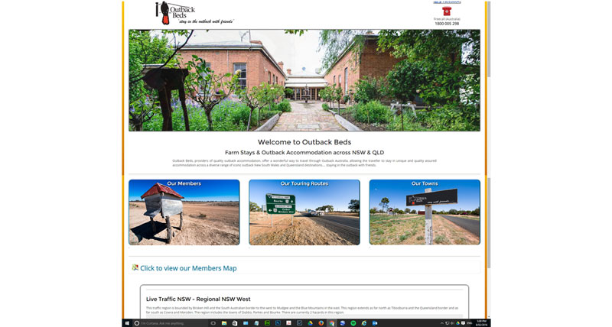The image size is (612, 327).
Task: Open Task View in the taskbar
Action: pyautogui.click(x=213, y=323)
